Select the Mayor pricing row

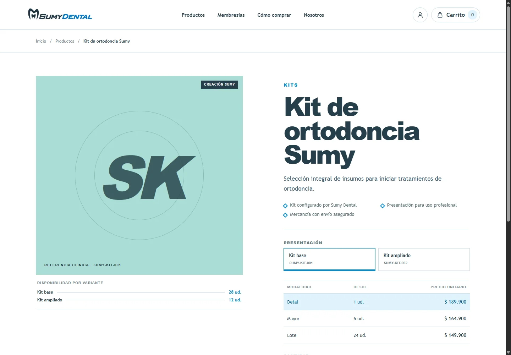[x=377, y=318]
